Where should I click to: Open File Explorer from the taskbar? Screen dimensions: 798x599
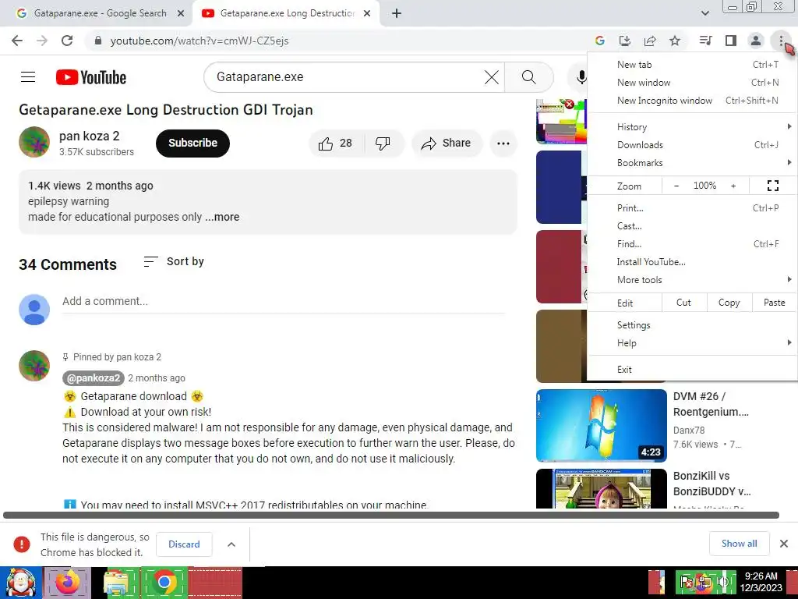tap(115, 582)
